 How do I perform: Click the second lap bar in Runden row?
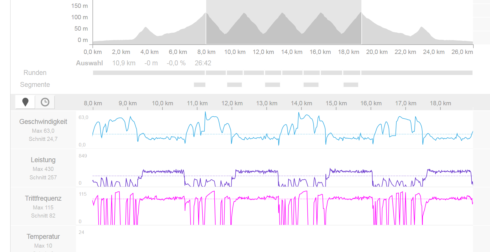pos(216,73)
